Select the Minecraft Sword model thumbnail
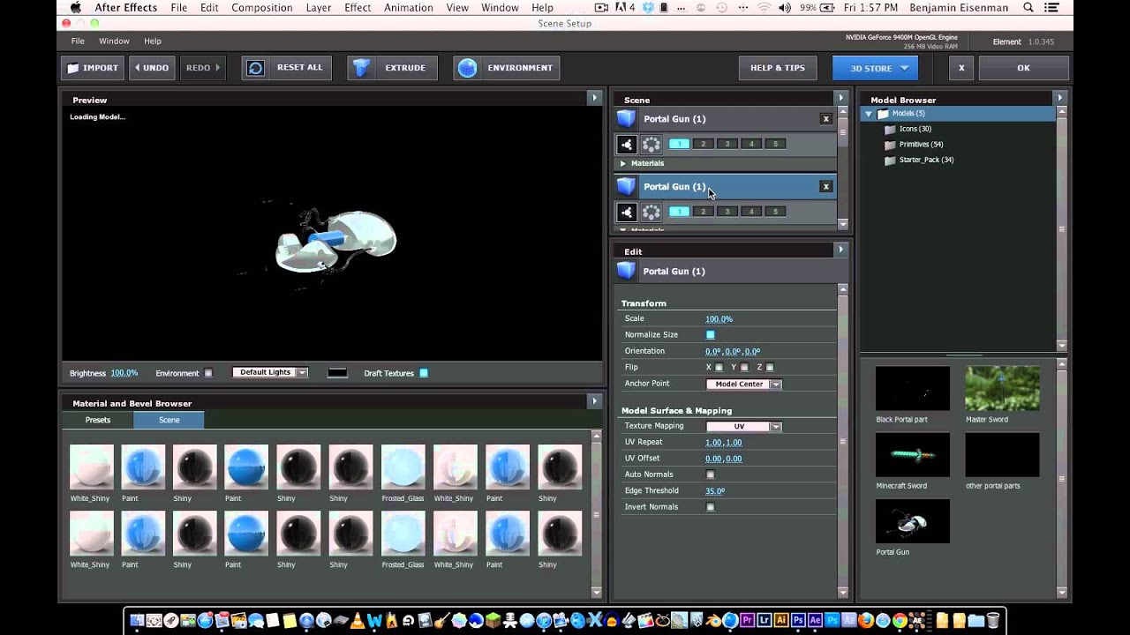1130x635 pixels. 913,454
